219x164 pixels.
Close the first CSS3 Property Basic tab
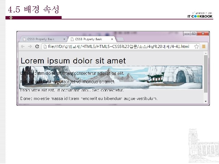64,39
